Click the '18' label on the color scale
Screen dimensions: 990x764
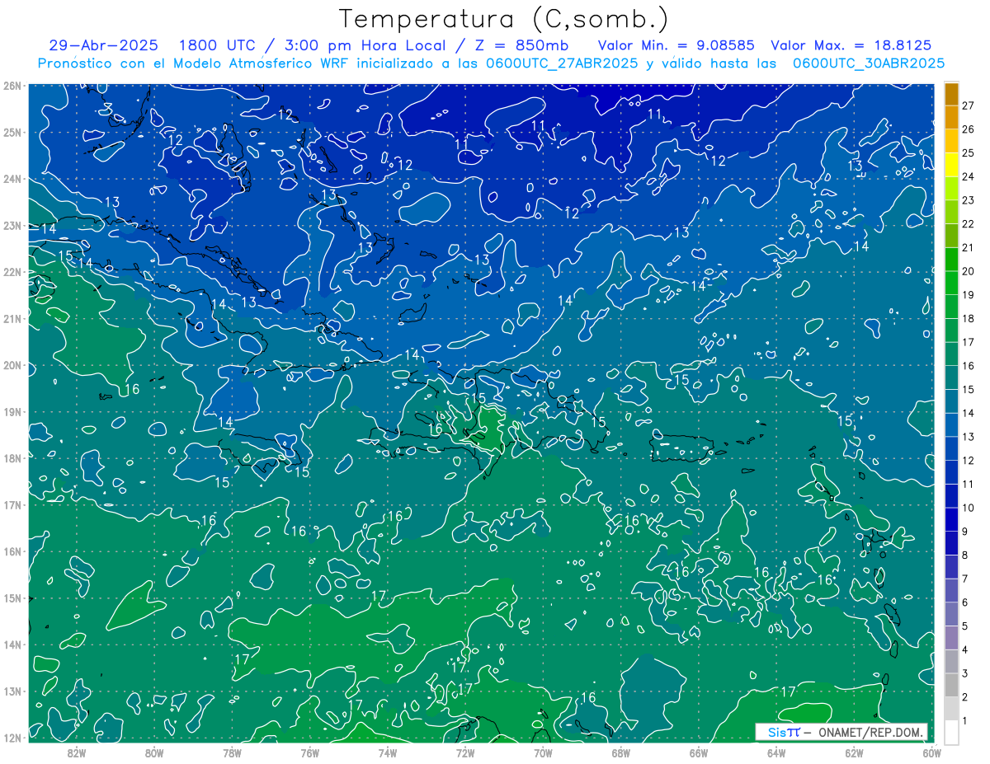tap(969, 318)
